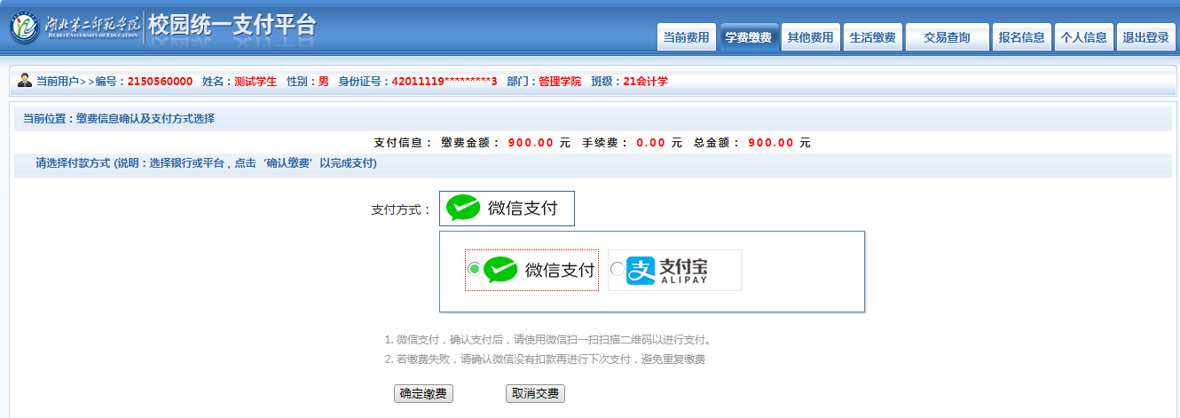Click 退出登录 to log out
The height and width of the screenshot is (418, 1180).
click(1145, 37)
